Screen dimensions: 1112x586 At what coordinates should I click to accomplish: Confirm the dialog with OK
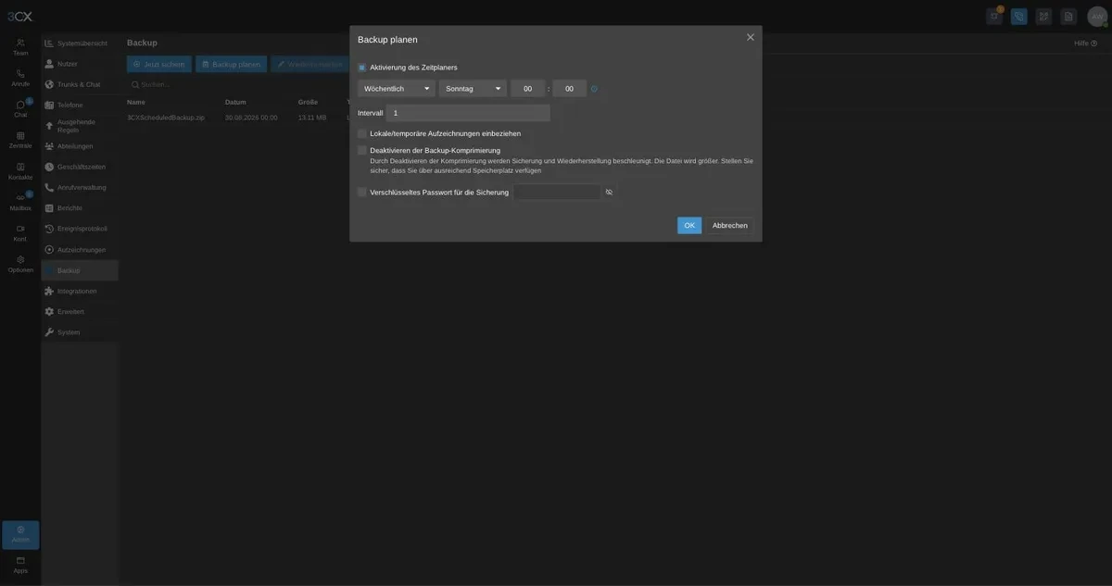(689, 225)
